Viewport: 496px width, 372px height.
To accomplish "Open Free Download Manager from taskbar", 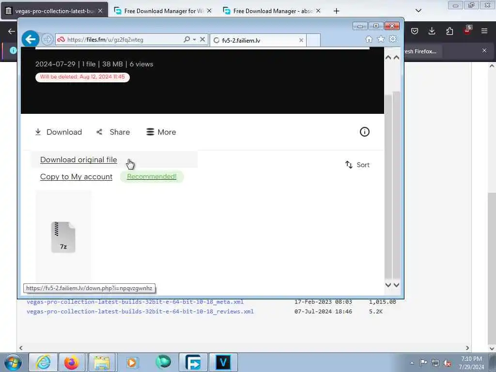I will [x=193, y=362].
